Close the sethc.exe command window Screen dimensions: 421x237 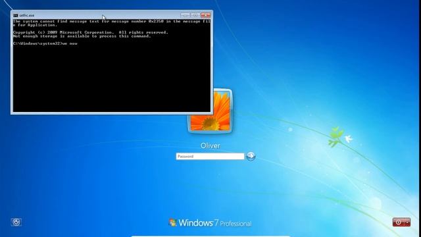pos(206,15)
